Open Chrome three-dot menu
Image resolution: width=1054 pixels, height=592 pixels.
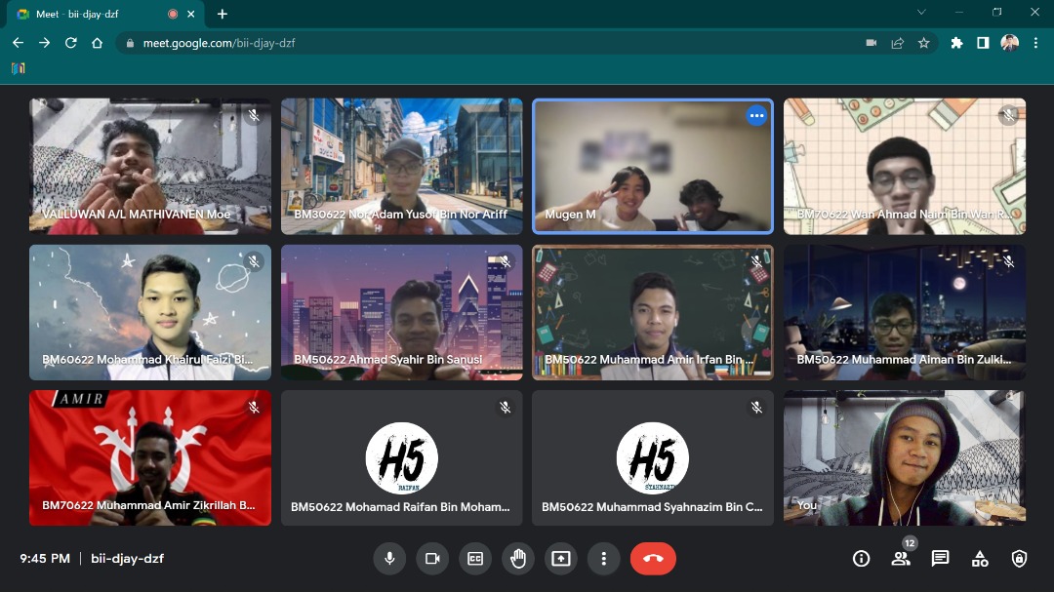coord(1035,43)
